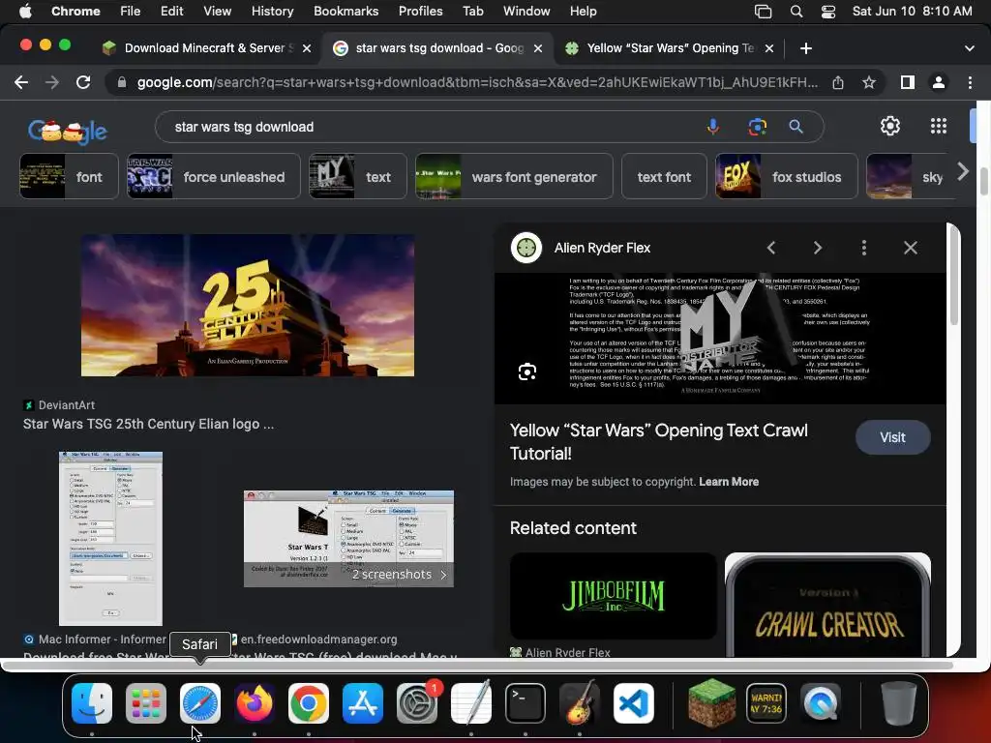Screen dimensions: 991x743
Task: Go to the Google home logo
Action: coord(68,131)
